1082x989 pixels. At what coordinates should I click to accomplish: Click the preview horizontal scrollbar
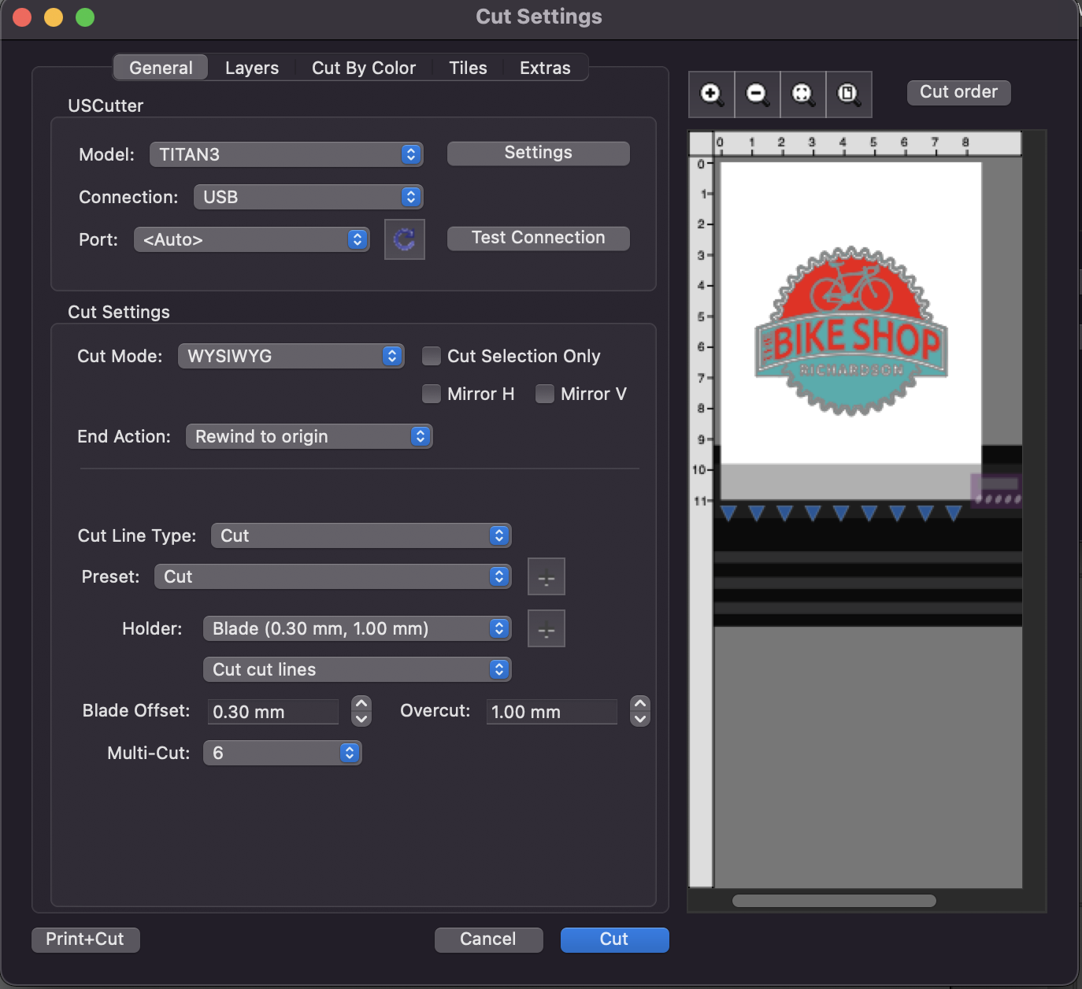(x=835, y=901)
